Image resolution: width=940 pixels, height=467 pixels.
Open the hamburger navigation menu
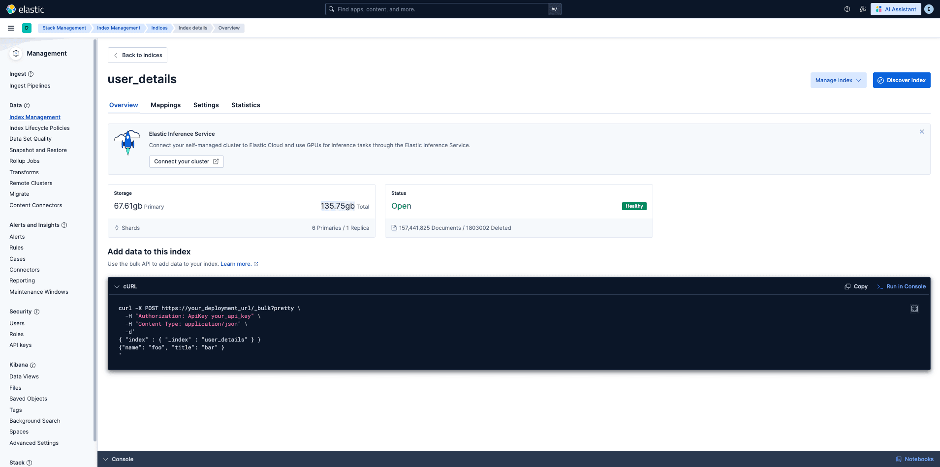pyautogui.click(x=11, y=28)
